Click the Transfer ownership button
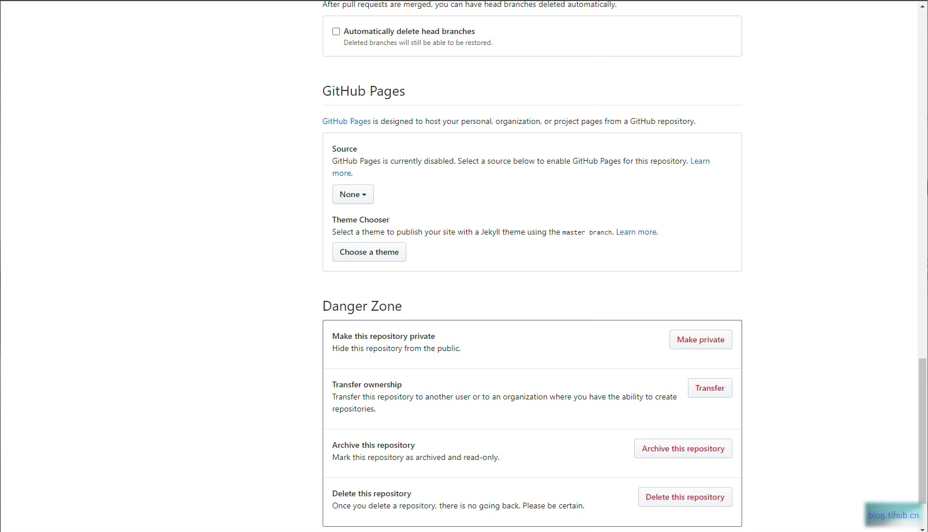 coord(710,388)
